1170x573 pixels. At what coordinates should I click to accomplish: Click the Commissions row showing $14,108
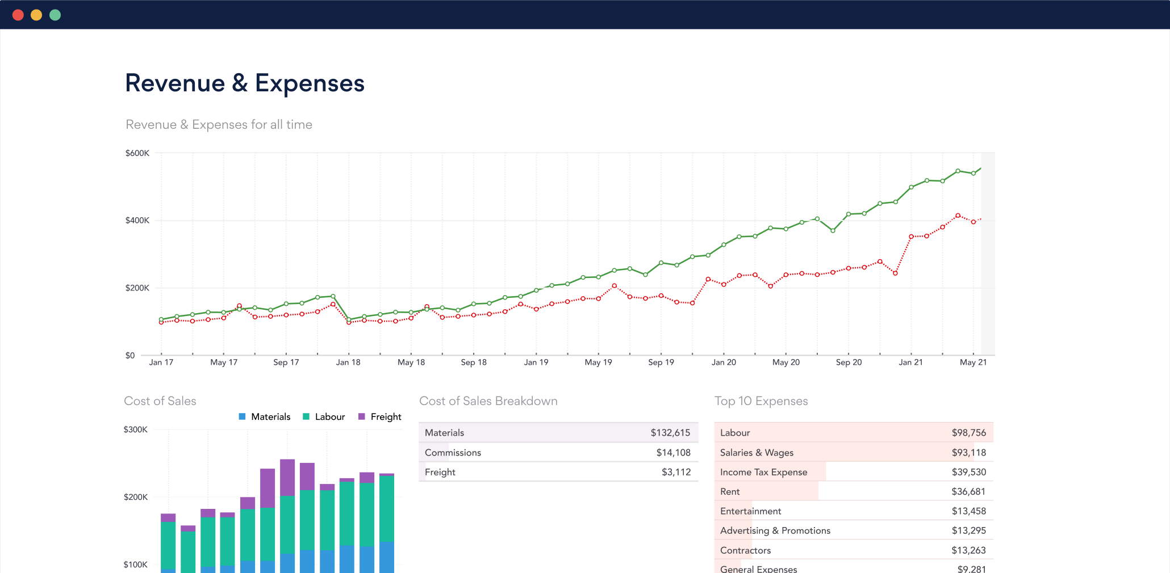click(558, 452)
